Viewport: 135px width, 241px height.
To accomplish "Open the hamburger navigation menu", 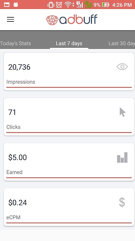I will pyautogui.click(x=10, y=20).
